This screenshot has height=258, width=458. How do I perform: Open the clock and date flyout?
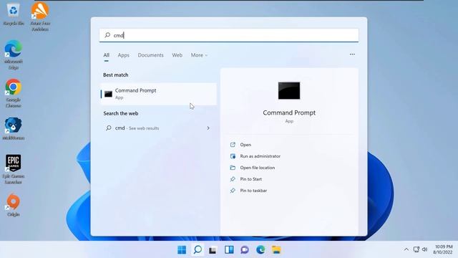pyautogui.click(x=443, y=249)
